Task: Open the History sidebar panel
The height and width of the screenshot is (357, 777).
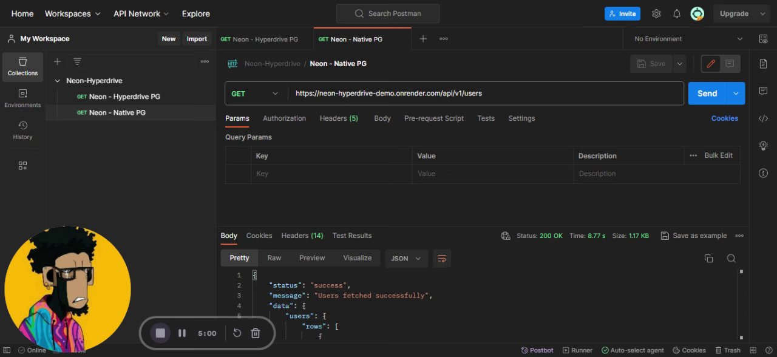Action: (x=22, y=130)
